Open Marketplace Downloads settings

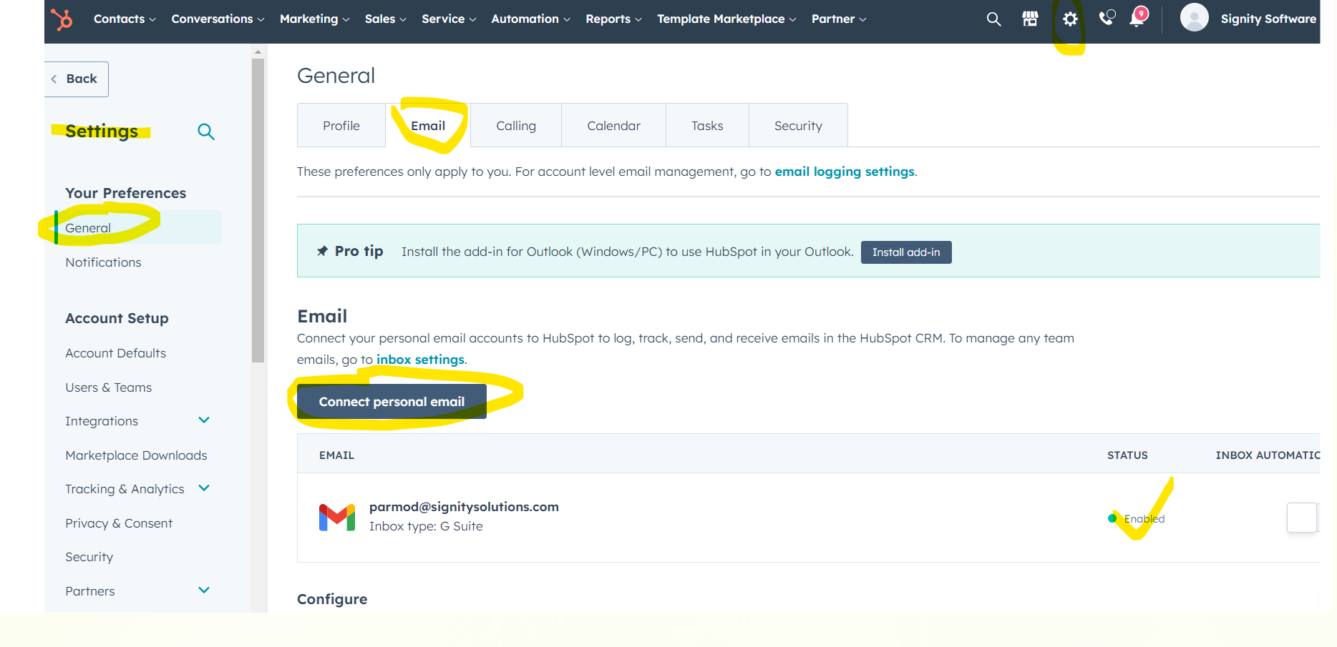(x=136, y=455)
